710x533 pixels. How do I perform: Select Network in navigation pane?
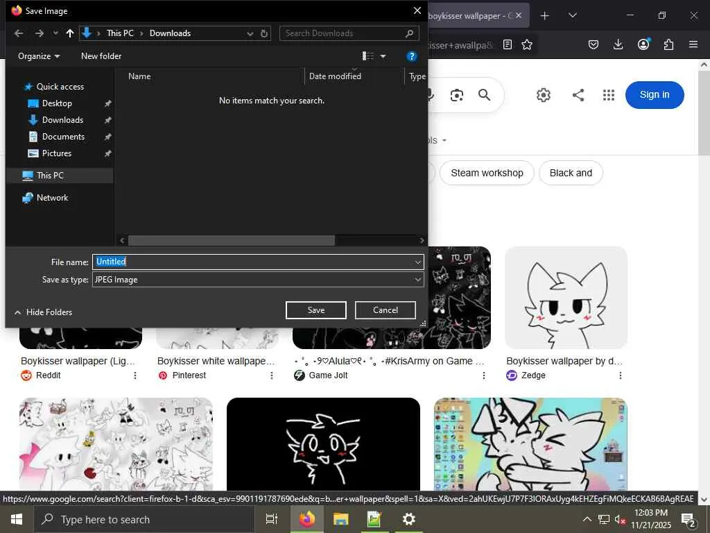[46, 198]
